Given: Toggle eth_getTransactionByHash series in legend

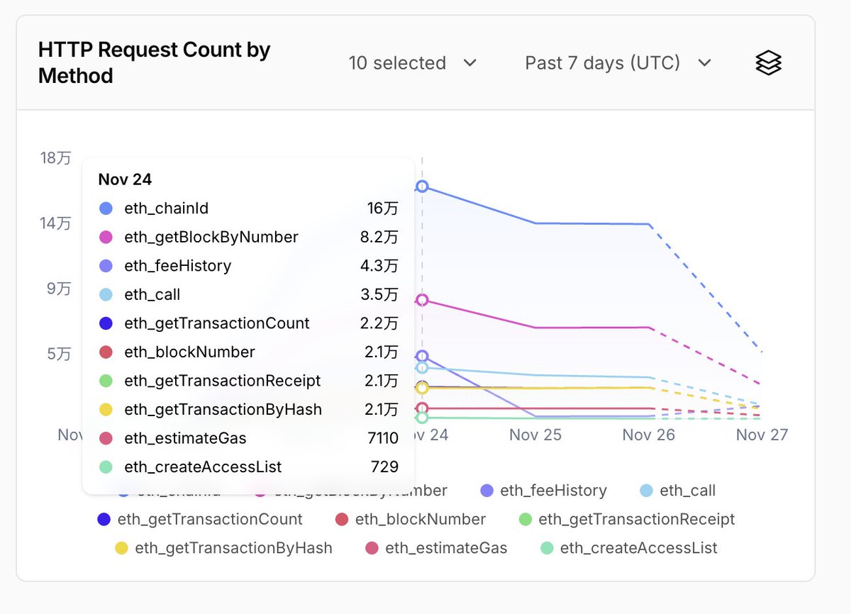Looking at the screenshot, I should (223, 548).
